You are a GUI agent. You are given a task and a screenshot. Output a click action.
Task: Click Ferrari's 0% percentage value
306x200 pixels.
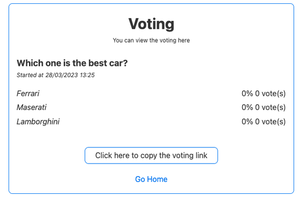coord(247,93)
